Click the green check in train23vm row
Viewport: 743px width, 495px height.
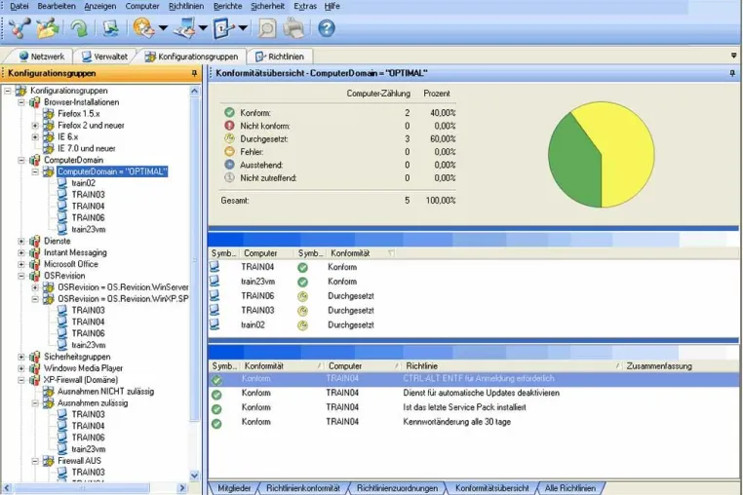(302, 282)
